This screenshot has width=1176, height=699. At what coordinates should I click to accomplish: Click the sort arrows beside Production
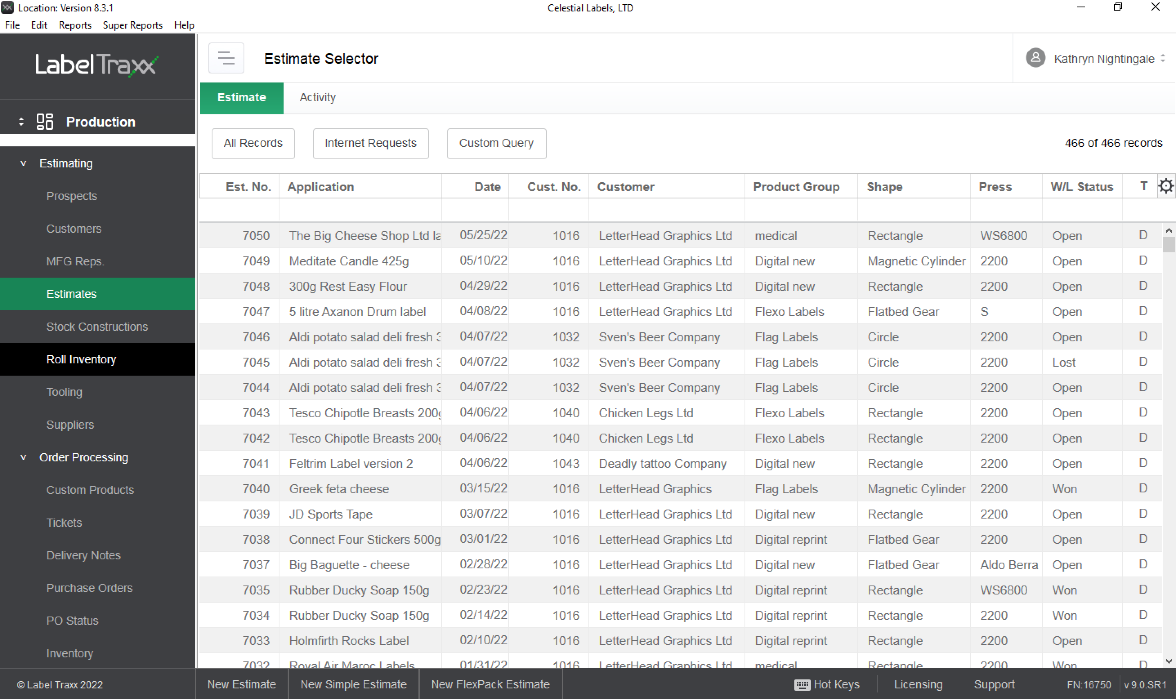click(21, 122)
